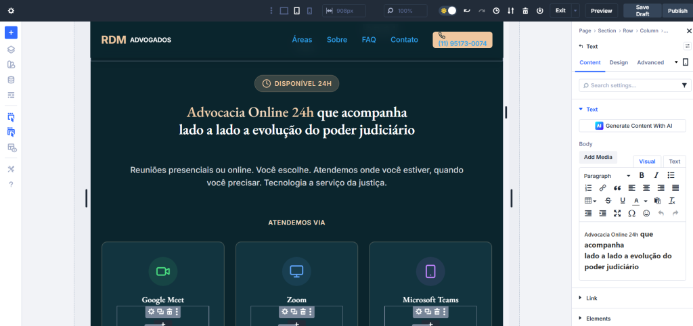Switch to desktop view icon
Viewport: 693px width, 326px height.
point(284,11)
